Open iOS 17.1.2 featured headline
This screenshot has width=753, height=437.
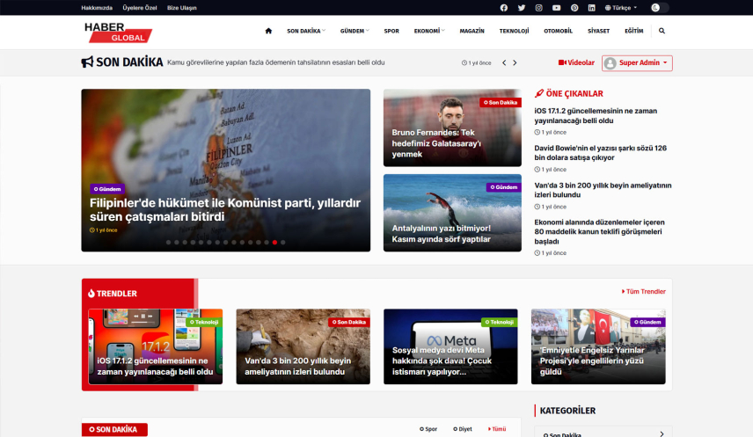pyautogui.click(x=596, y=116)
